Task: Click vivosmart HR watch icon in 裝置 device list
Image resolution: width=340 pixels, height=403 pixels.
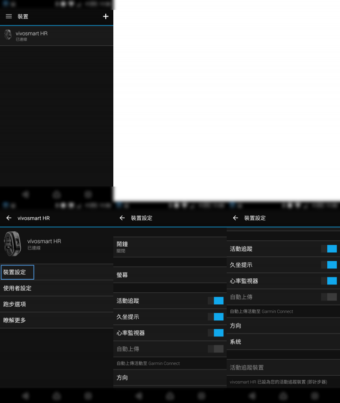Action: click(8, 34)
